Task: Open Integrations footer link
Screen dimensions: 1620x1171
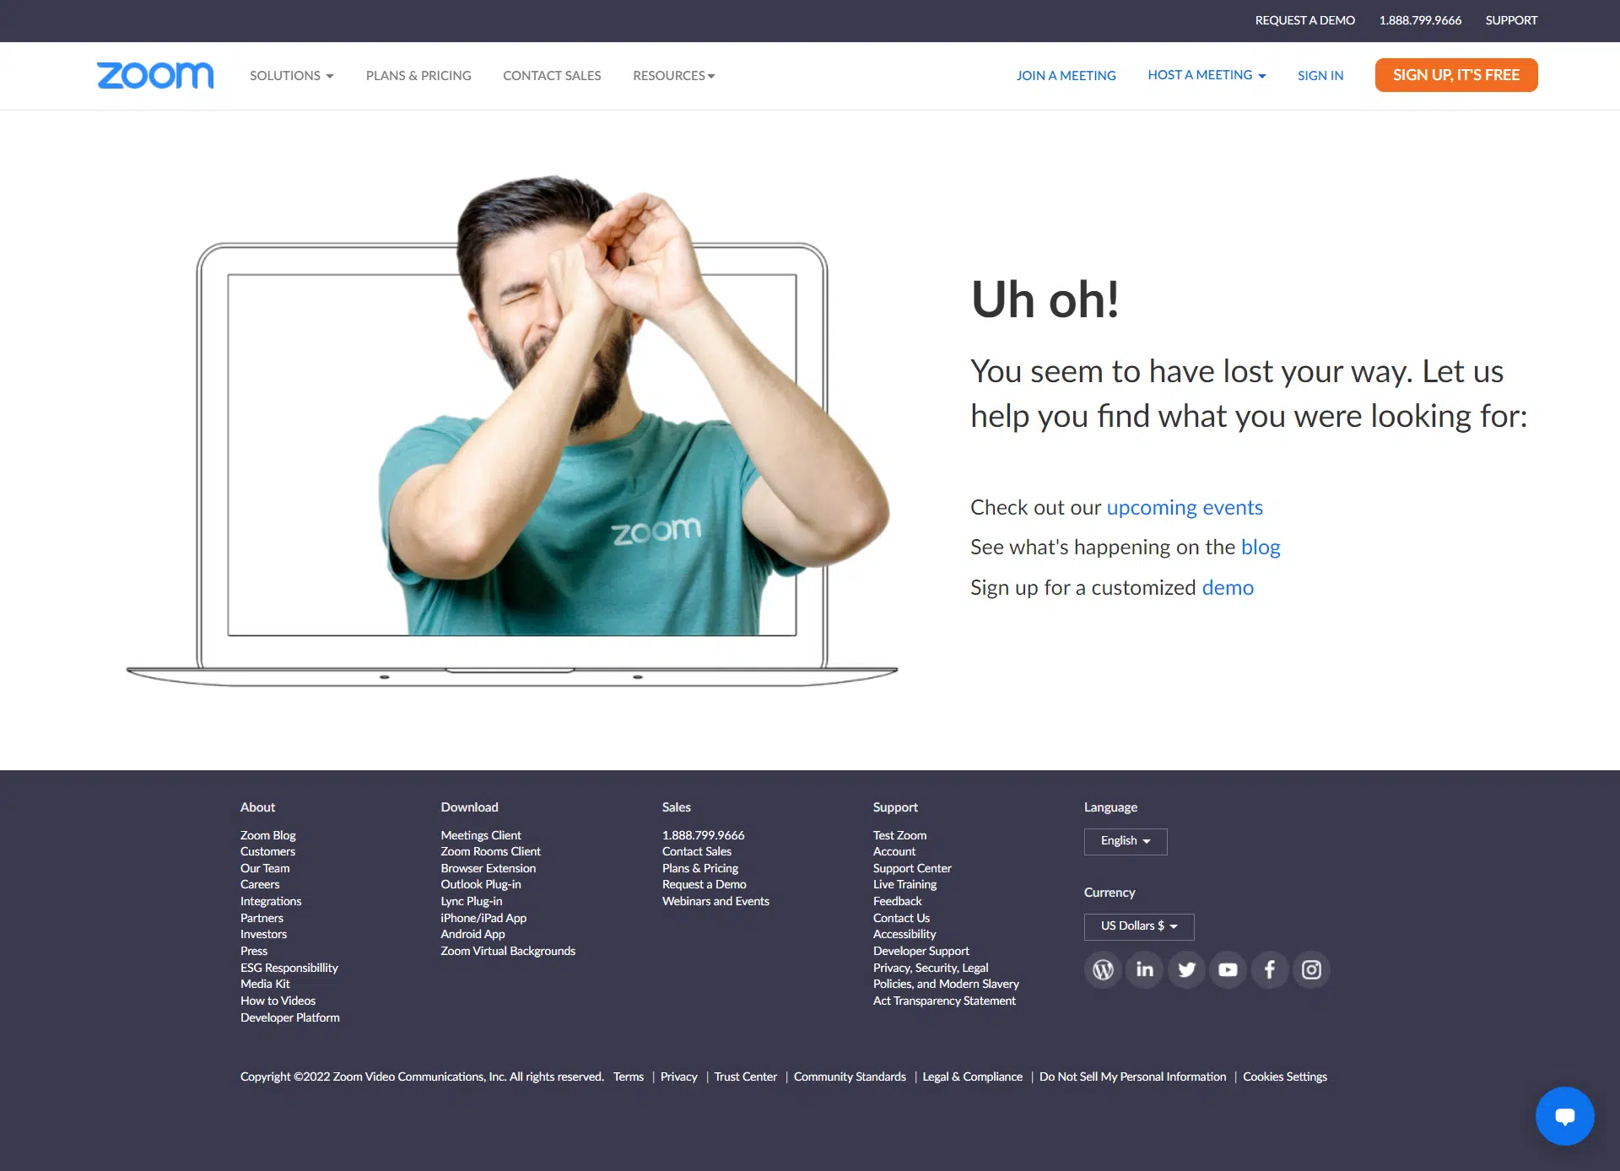Action: 271,901
